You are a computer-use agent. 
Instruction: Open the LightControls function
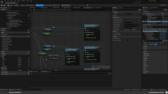(6, 46)
